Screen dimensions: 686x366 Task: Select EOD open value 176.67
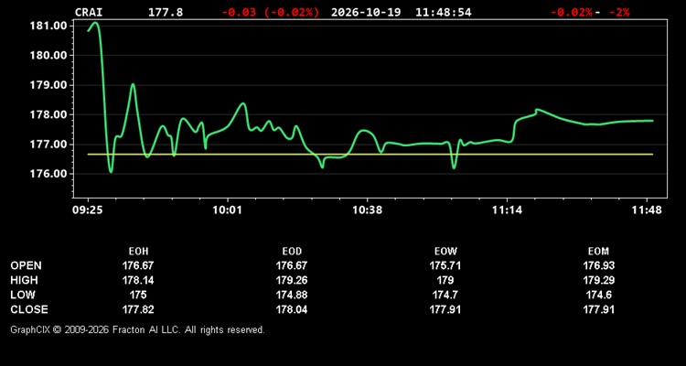[292, 265]
